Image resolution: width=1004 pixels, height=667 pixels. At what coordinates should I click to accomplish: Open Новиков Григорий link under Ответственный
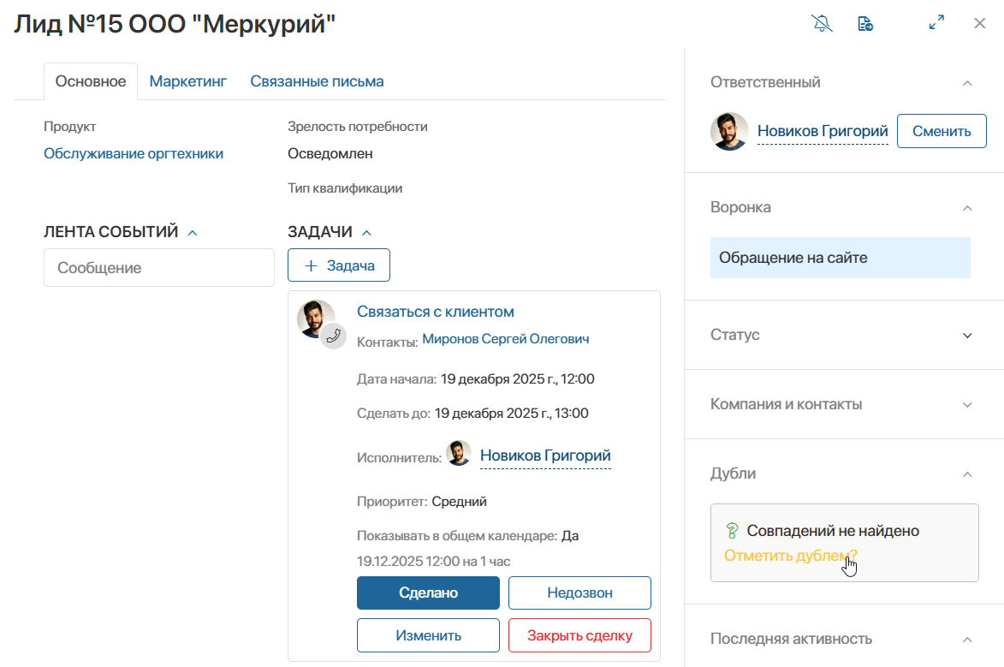click(x=823, y=131)
